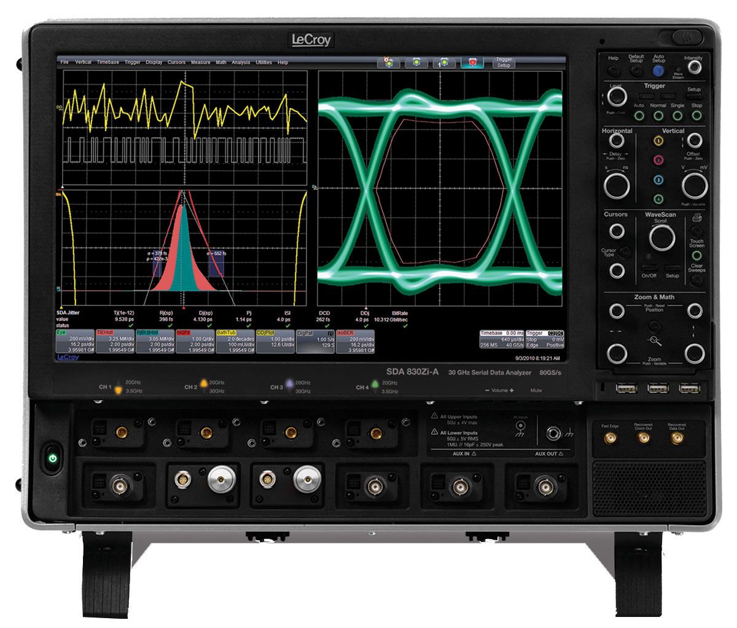Push the front-panel Trigger Setup button
The width and height of the screenshot is (737, 628).
(x=693, y=97)
